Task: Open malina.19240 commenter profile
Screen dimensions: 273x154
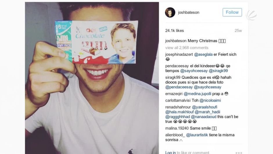Action: coord(177,128)
